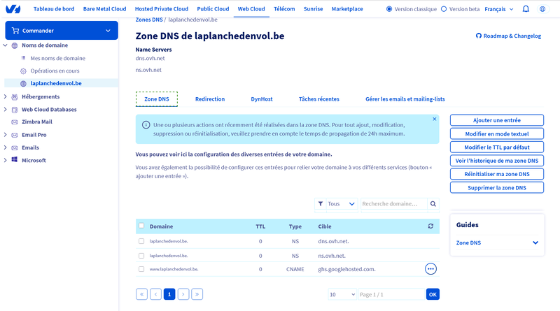Click the GitHub icon beside Roadmap & Changelog
This screenshot has height=311, width=560.
point(479,36)
